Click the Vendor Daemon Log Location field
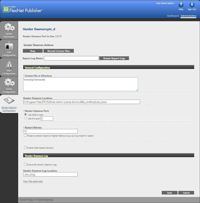This screenshot has width=200, height=203. 50,174
